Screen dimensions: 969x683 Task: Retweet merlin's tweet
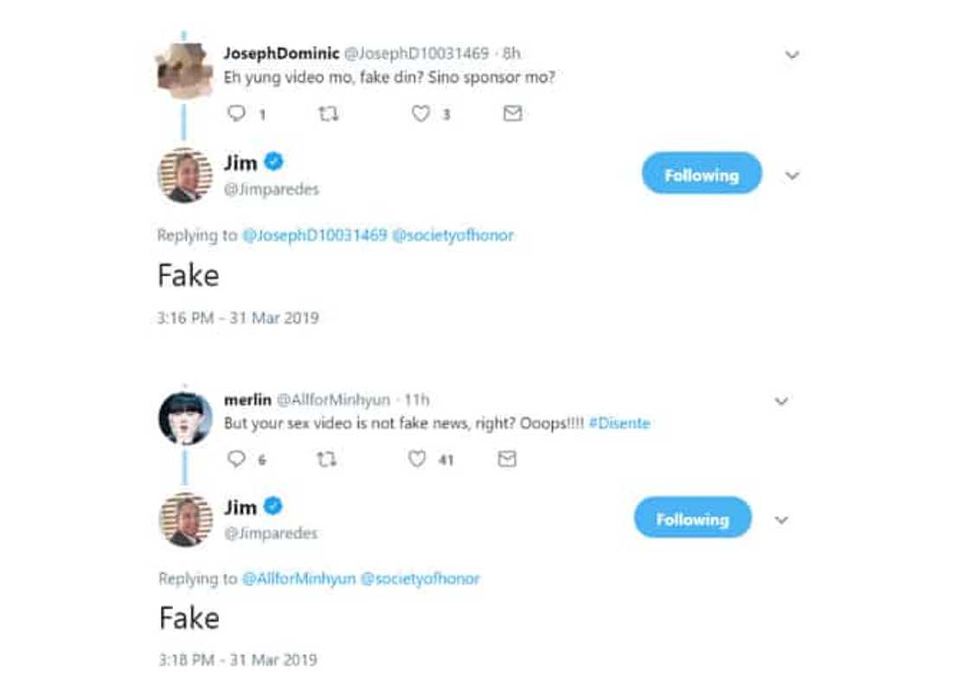pyautogui.click(x=325, y=459)
